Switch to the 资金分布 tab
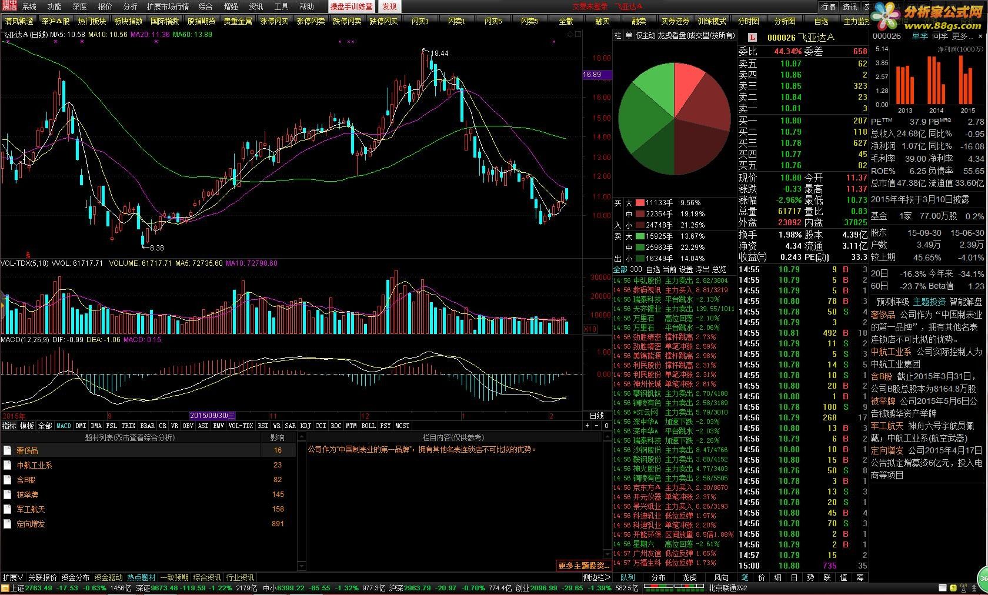The height and width of the screenshot is (595, 988). coord(75,577)
